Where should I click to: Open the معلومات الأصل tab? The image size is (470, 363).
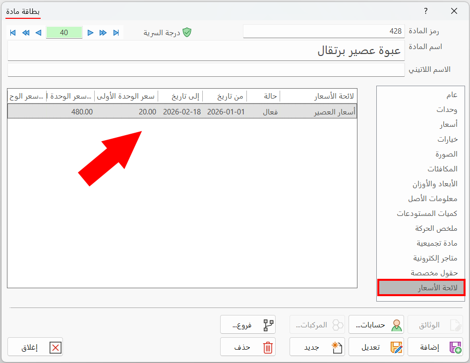[432, 199]
